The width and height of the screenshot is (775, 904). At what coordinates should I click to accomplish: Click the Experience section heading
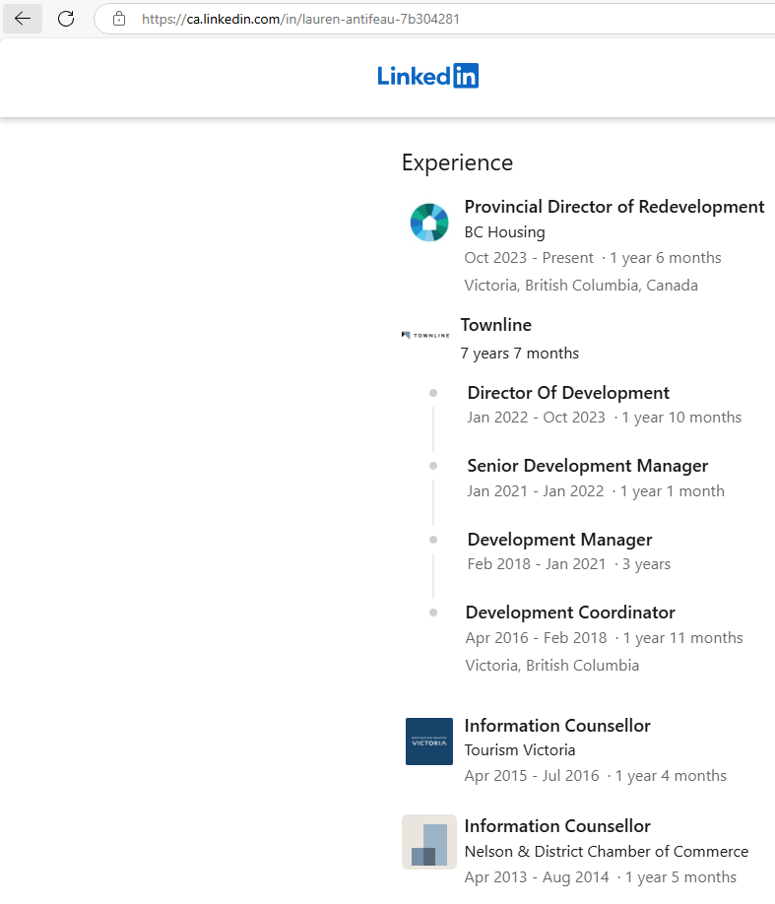tap(457, 162)
